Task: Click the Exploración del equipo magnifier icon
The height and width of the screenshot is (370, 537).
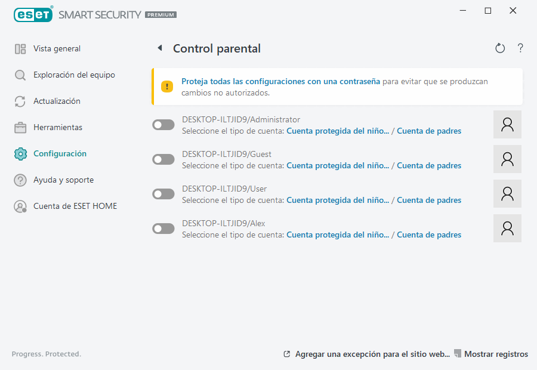Action: (20, 75)
